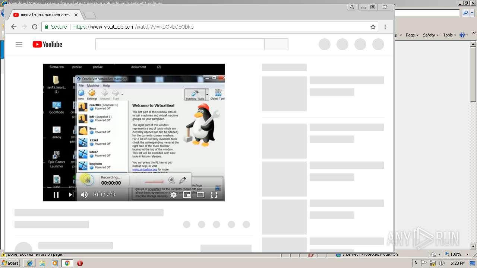This screenshot has width=477, height=268.
Task: Launch Windows Media Player from taskbar
Action: [55, 263]
